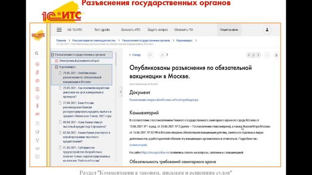Click the in-document search magnifier between the arrows
The image size is (312, 175).
253,55
